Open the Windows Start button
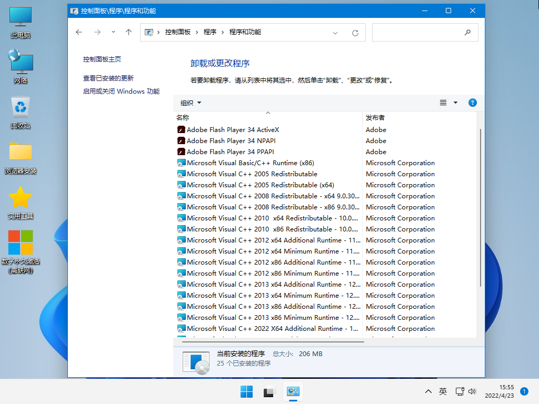 tap(246, 391)
